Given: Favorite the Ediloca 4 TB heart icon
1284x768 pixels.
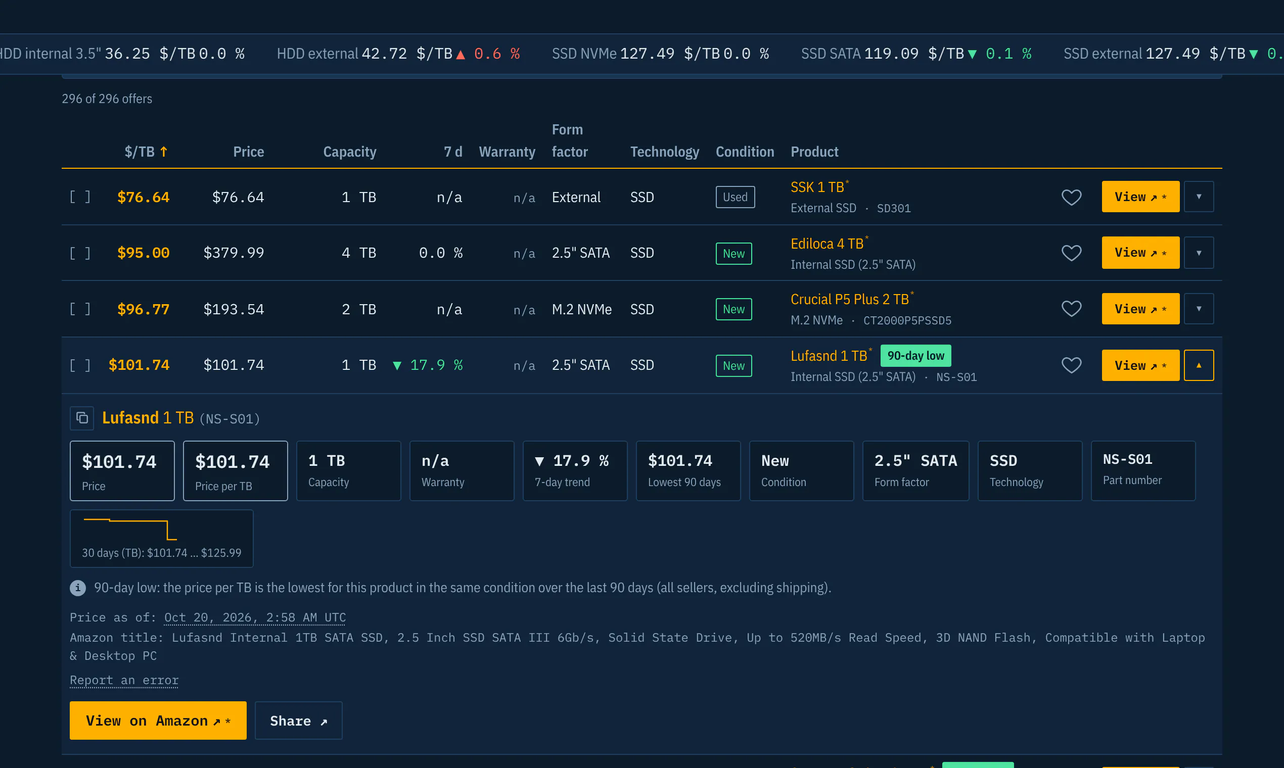Looking at the screenshot, I should (x=1071, y=253).
